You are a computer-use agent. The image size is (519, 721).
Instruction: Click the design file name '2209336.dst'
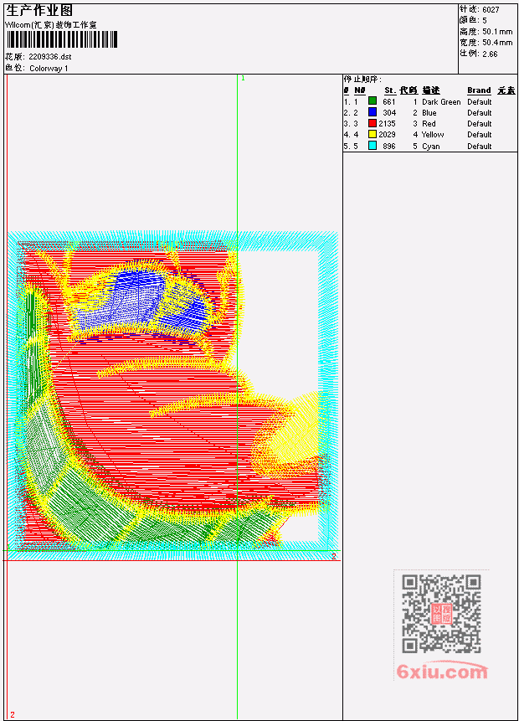coord(49,57)
